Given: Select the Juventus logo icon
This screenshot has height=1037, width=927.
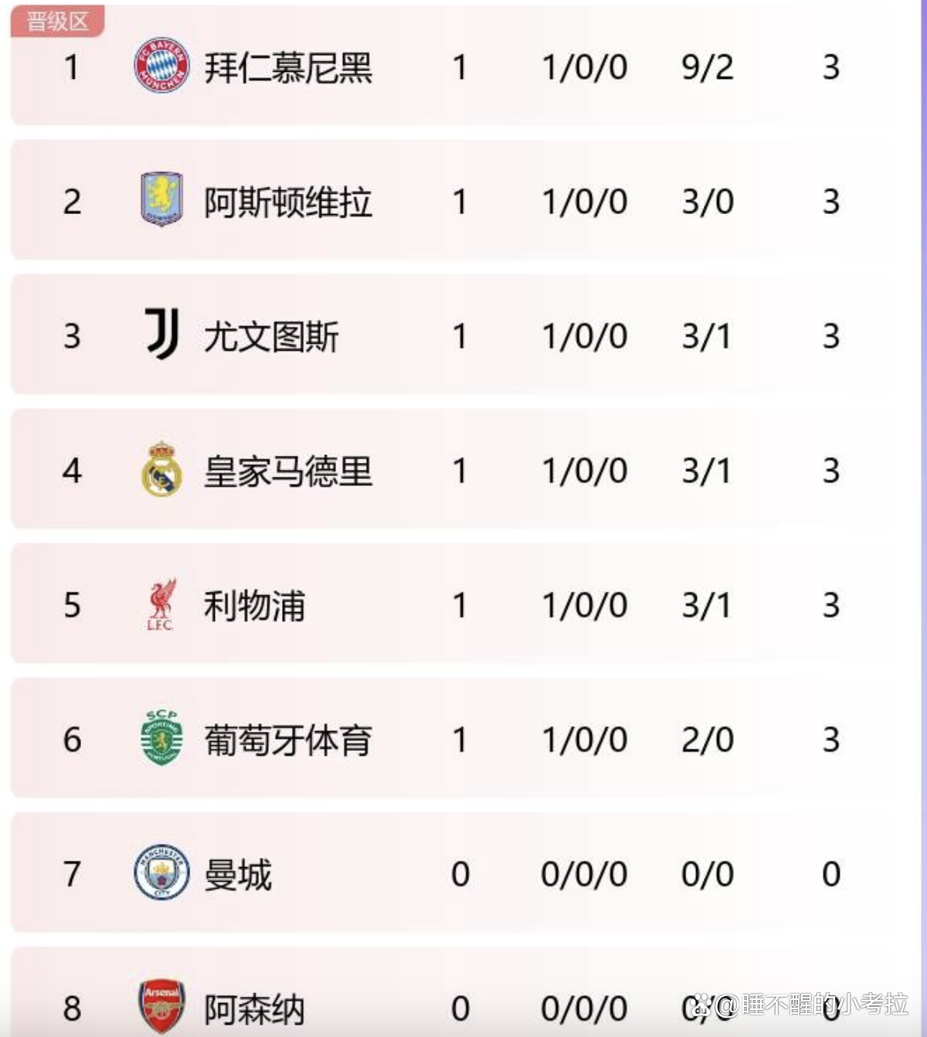Looking at the screenshot, I should pos(162,334).
